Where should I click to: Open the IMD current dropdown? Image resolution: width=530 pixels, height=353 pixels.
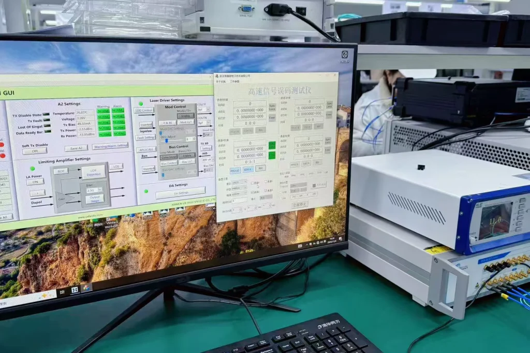click(207, 159)
